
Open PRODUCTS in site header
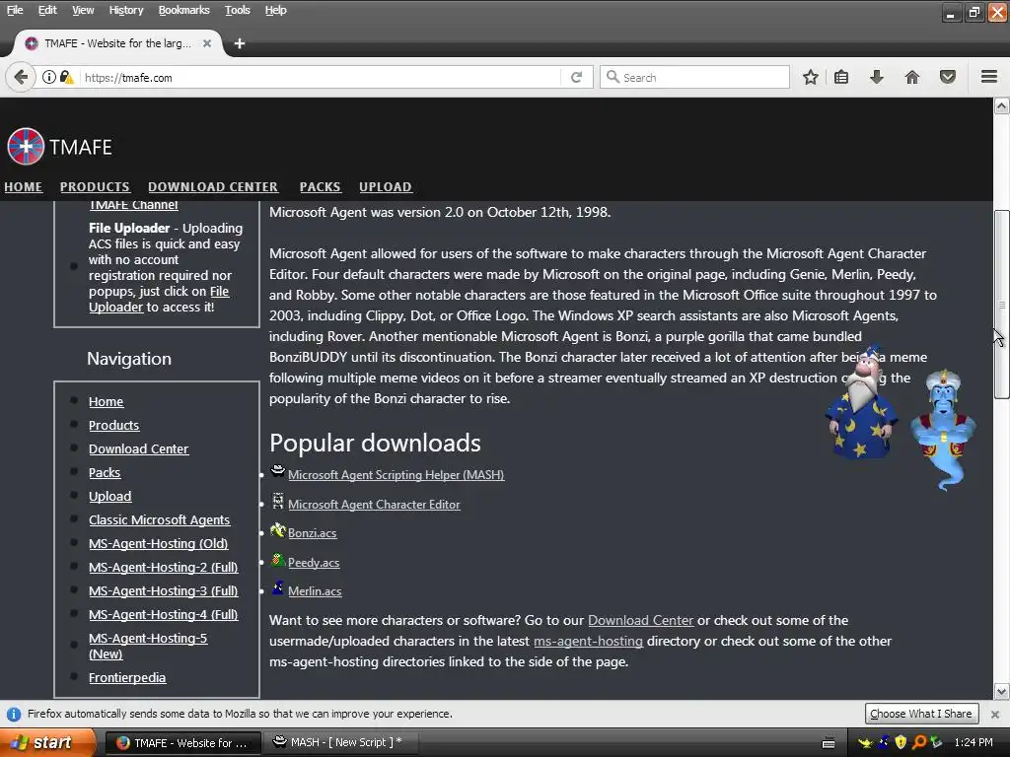pos(95,186)
